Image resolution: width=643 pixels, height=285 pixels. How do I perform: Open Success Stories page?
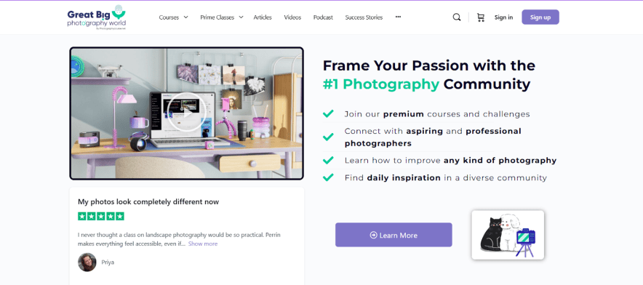tap(364, 17)
